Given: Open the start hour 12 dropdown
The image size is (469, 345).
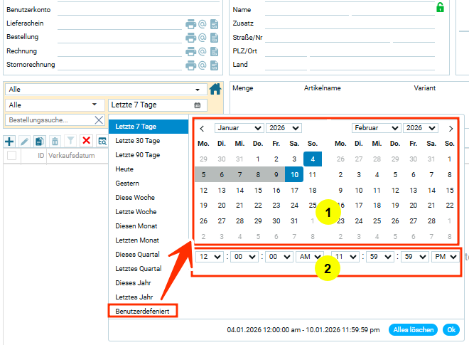Looking at the screenshot, I should [x=210, y=258].
